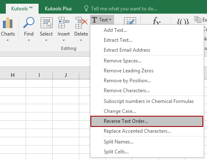Viewport: 207px width, 160px height.
Task: Select column I header
Action: click(x=39, y=75)
